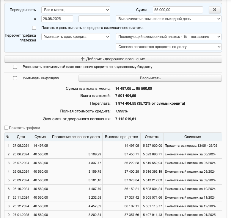Click 'Погашение основного долга' column header

[x=76, y=137]
